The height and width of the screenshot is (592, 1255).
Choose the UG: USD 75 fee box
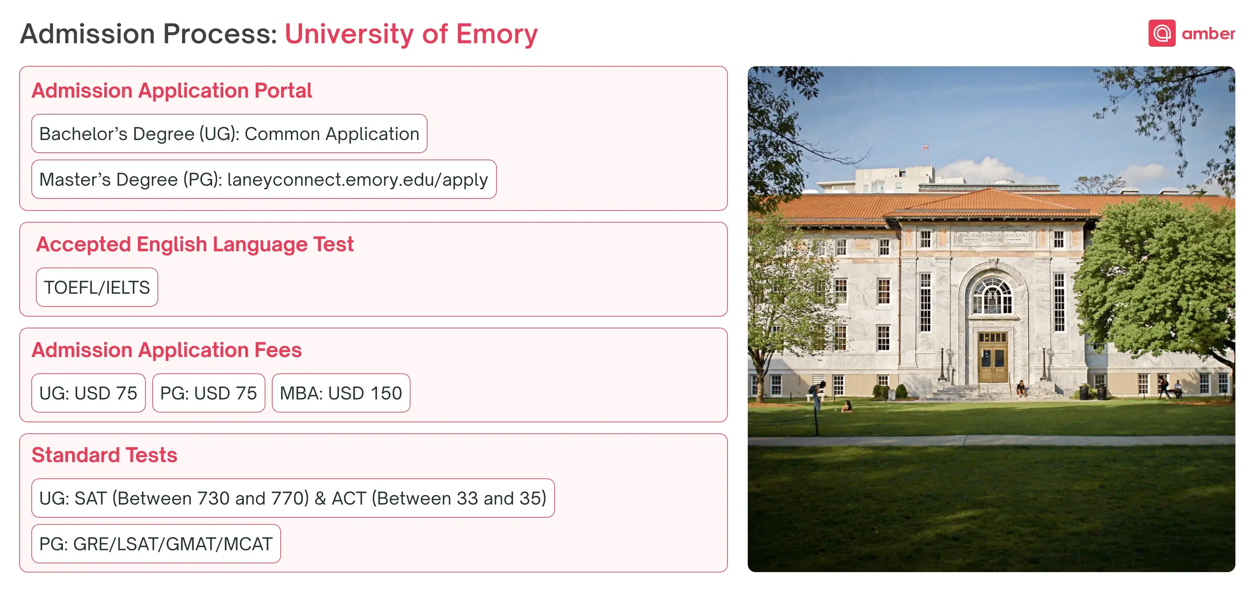point(88,393)
